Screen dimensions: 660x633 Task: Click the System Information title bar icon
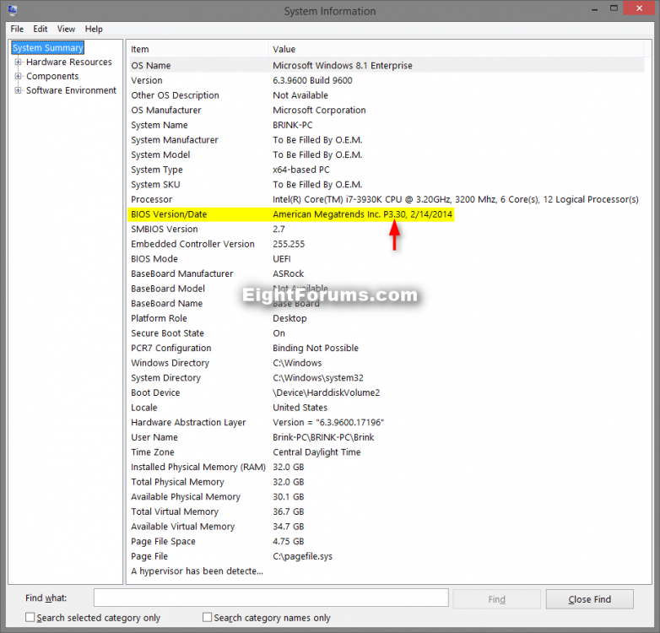pos(12,10)
